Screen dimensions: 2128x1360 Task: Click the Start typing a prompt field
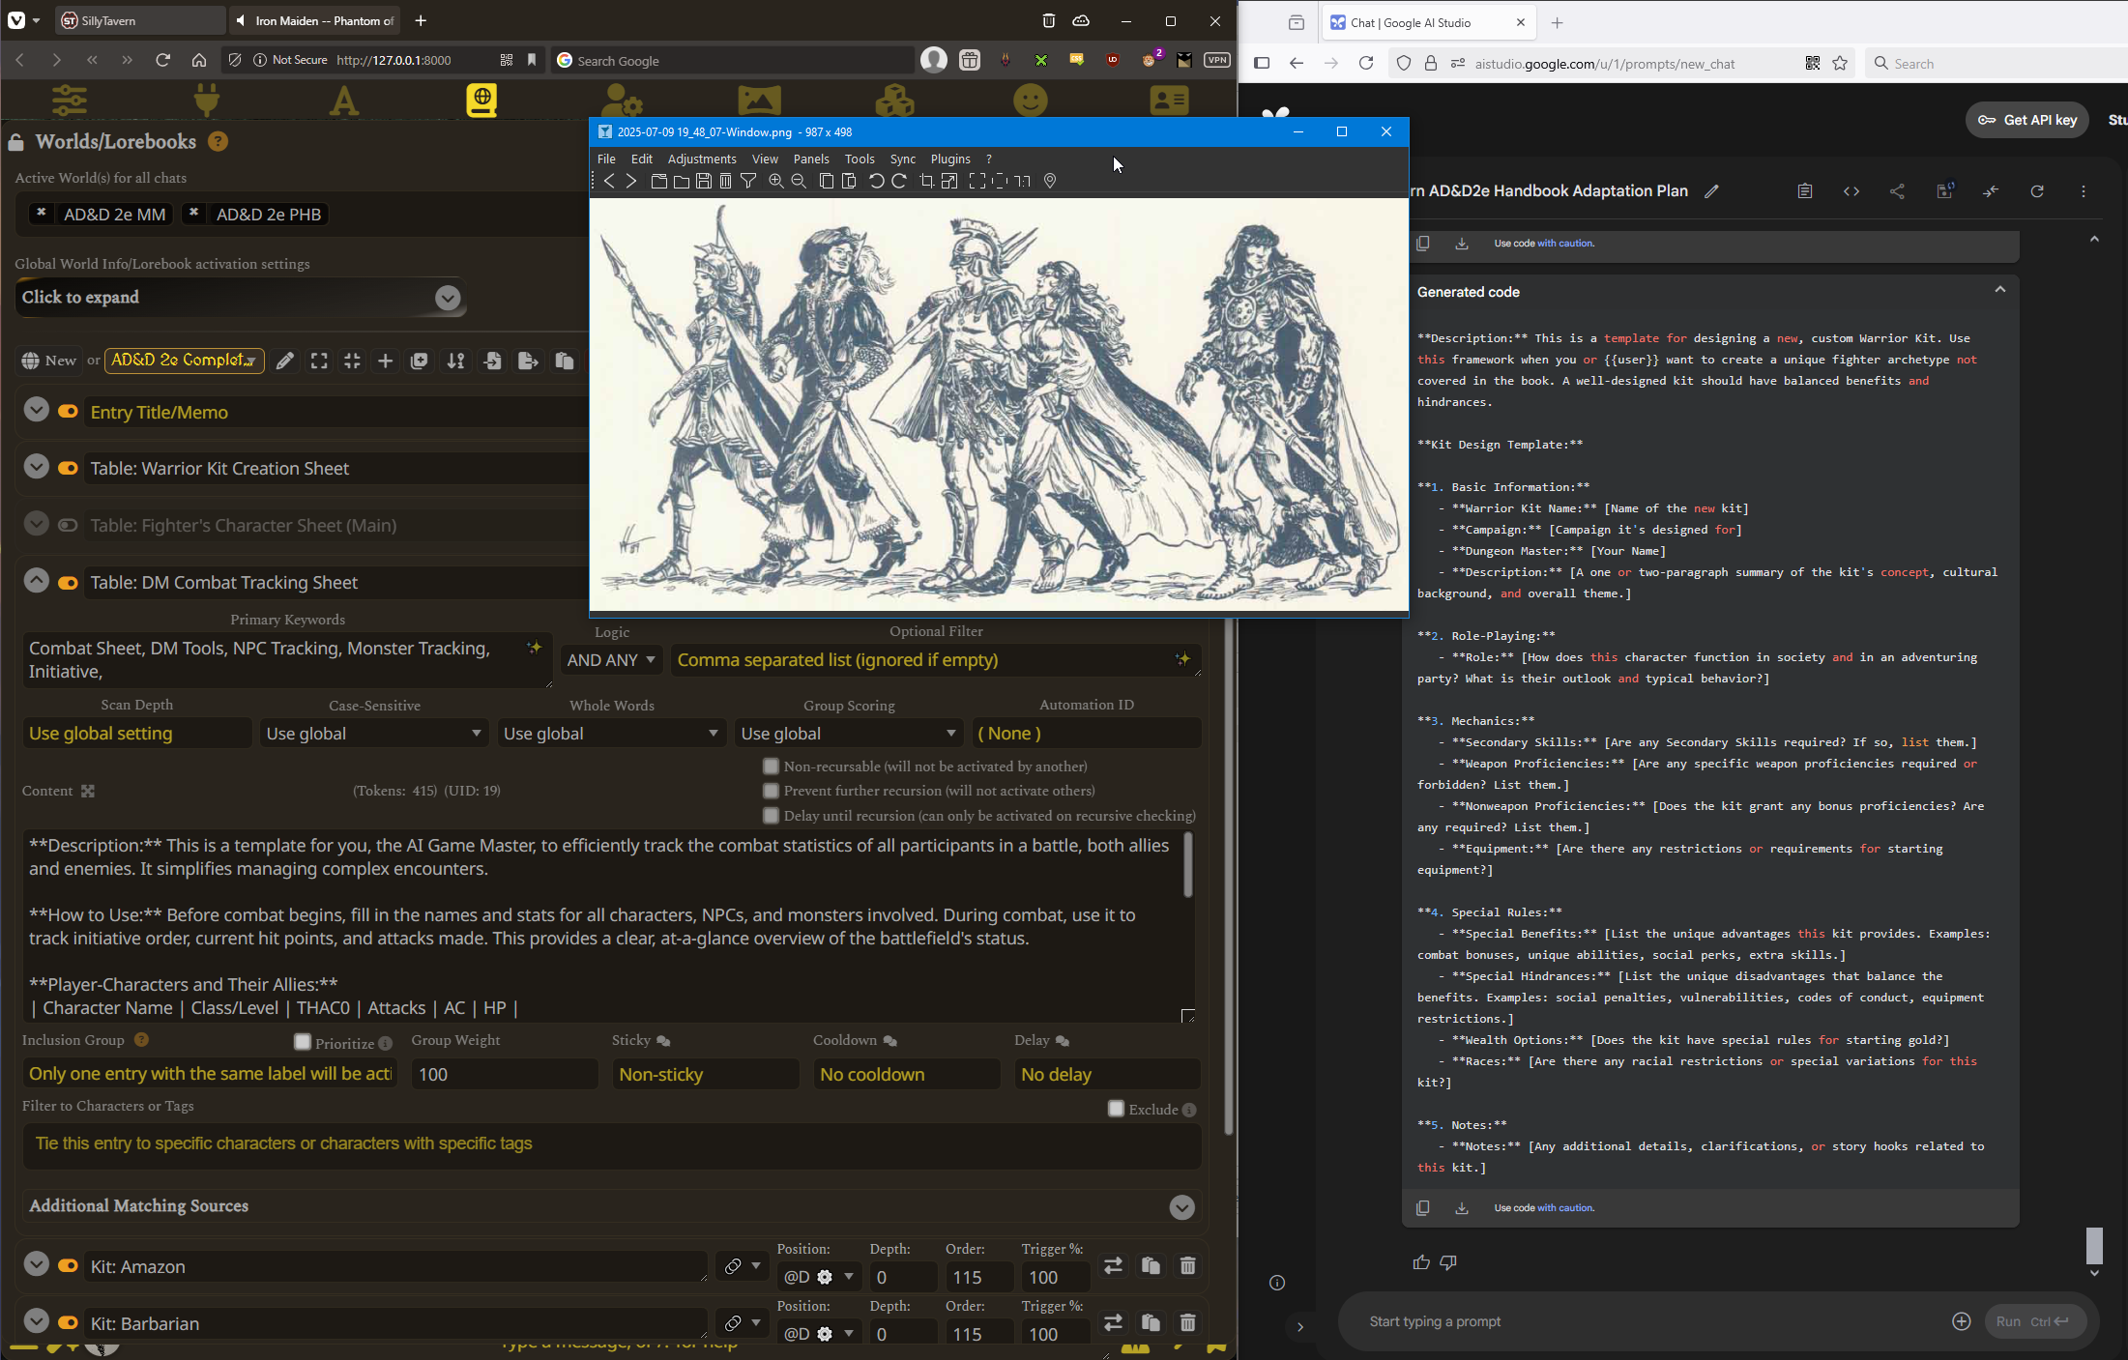coord(1644,1321)
